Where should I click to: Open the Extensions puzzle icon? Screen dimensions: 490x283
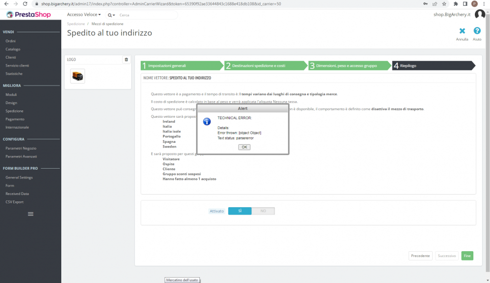coord(456,4)
